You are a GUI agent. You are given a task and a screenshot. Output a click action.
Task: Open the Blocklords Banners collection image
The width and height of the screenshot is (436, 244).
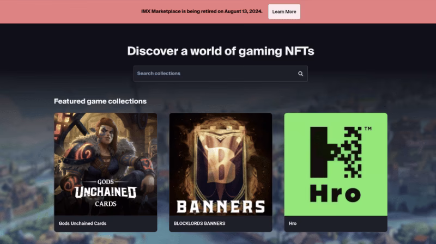[221, 164]
